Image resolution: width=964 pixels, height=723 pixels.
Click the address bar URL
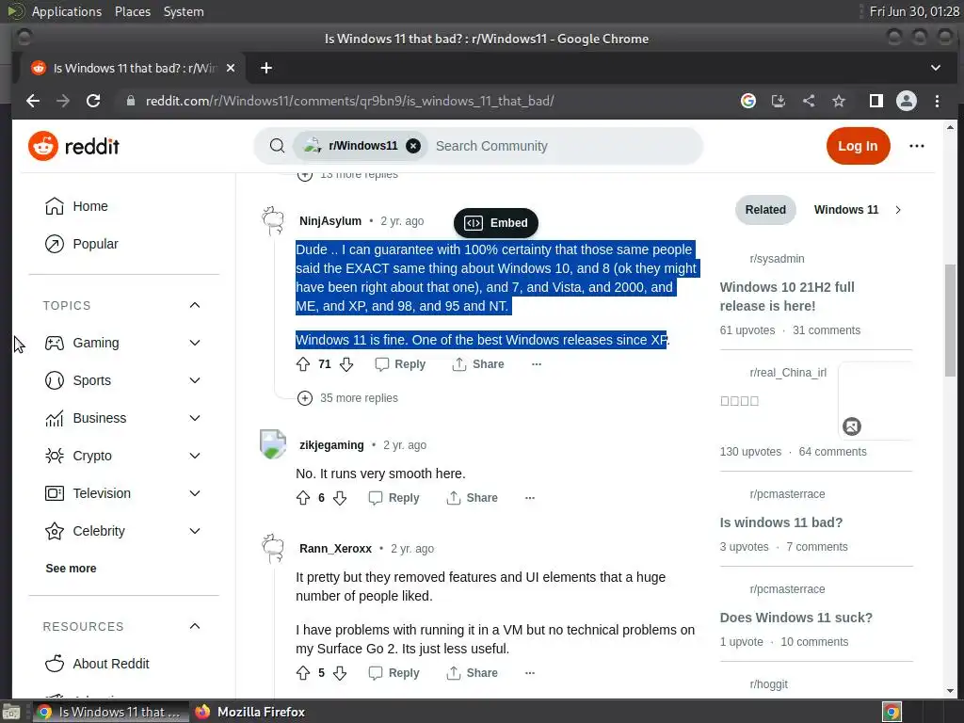click(x=349, y=101)
